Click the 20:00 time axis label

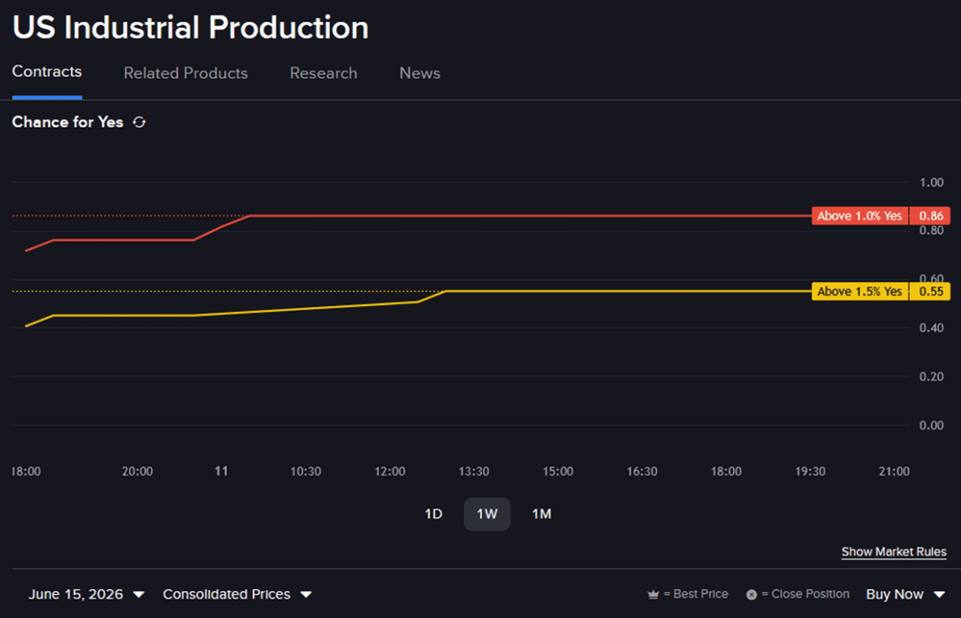point(137,471)
